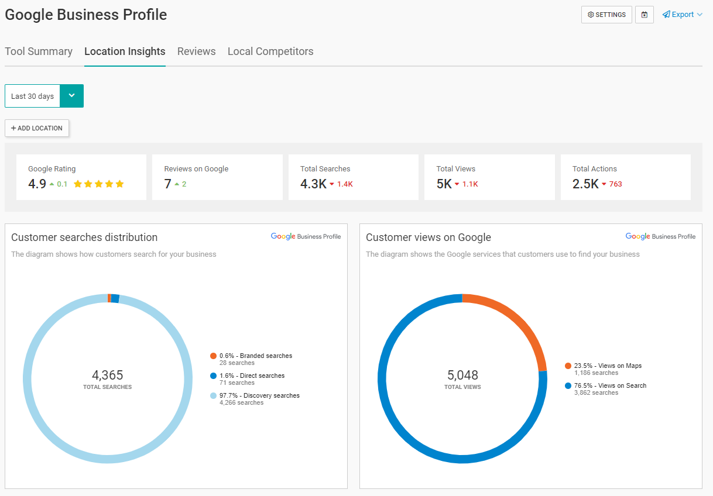The width and height of the screenshot is (713, 496).
Task: Toggle Direct searches legend entry
Action: pos(252,376)
